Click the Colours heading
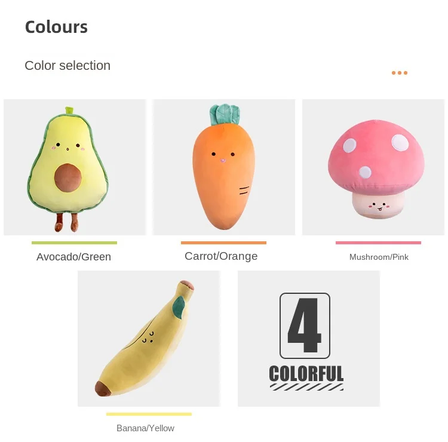448x442 pixels. [56, 27]
